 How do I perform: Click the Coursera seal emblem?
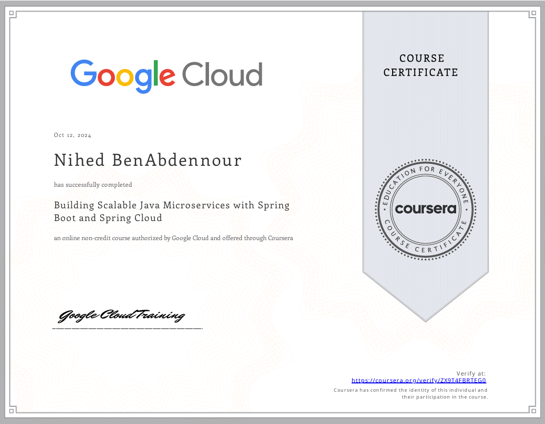coord(425,209)
